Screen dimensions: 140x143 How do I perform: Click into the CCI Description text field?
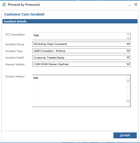point(79,36)
